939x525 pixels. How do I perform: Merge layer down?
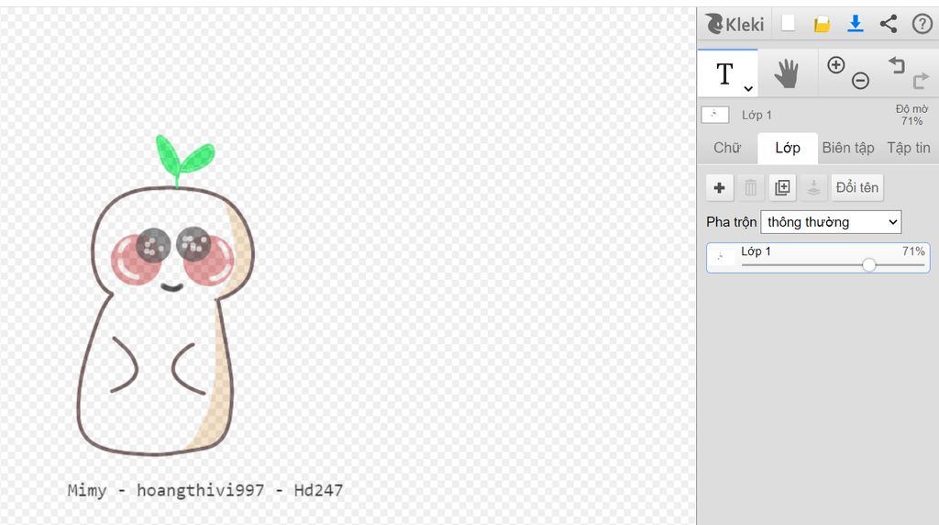coord(813,187)
